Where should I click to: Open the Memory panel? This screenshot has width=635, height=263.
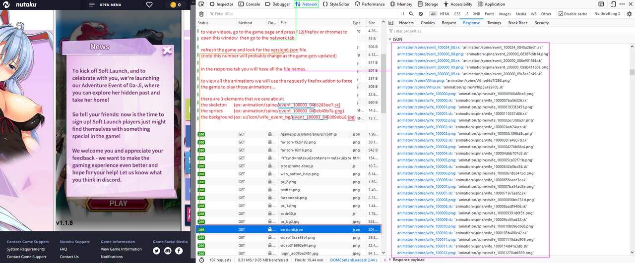click(x=400, y=4)
